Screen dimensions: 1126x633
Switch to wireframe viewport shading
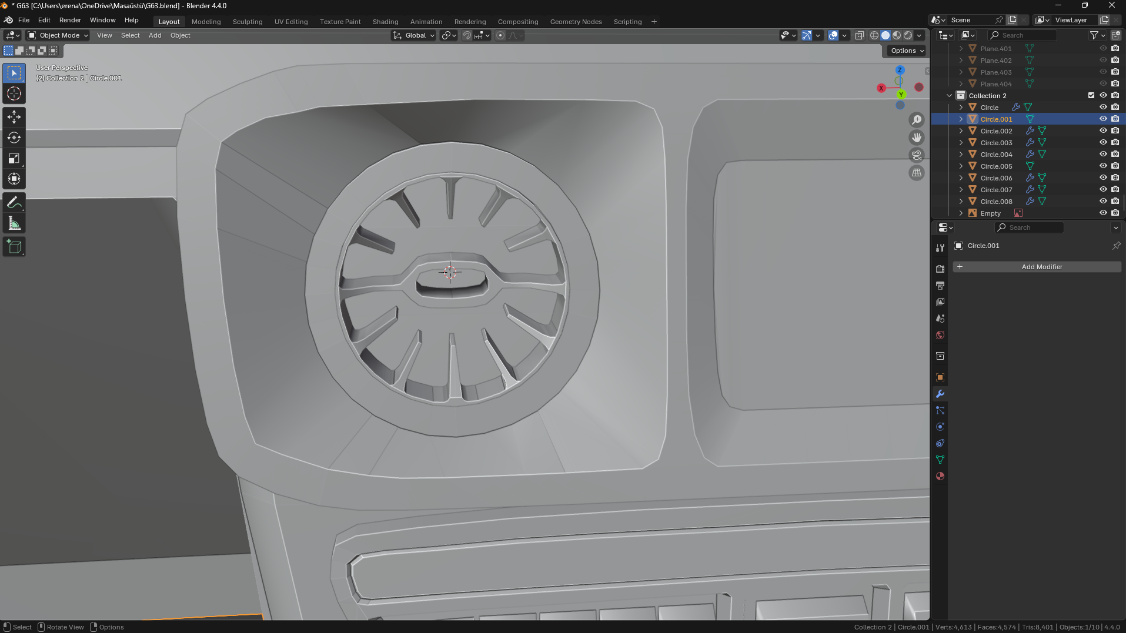(x=874, y=35)
